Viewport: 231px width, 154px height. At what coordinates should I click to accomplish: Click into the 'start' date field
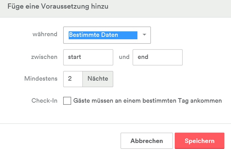pyautogui.click(x=88, y=57)
